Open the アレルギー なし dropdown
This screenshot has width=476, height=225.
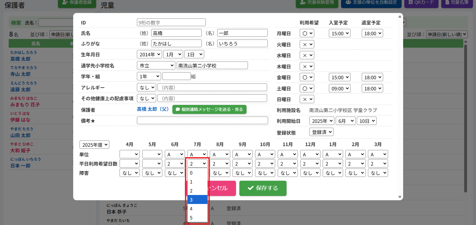146,88
